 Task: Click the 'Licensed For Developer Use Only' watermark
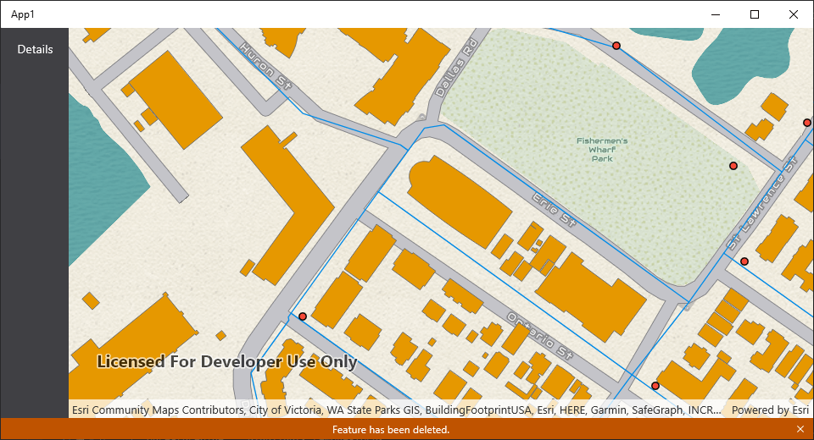click(227, 362)
